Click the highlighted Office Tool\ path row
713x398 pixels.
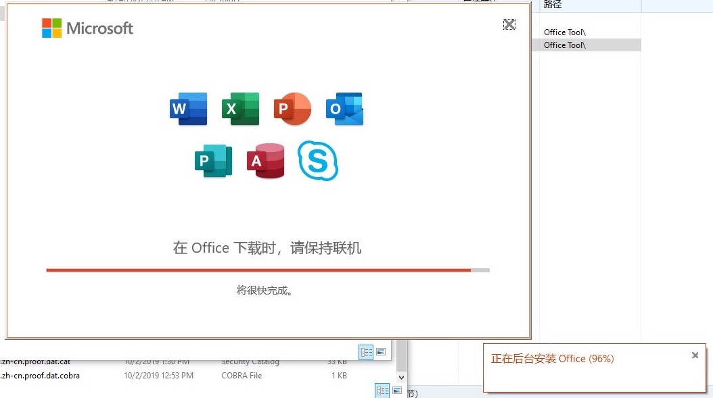click(x=565, y=45)
